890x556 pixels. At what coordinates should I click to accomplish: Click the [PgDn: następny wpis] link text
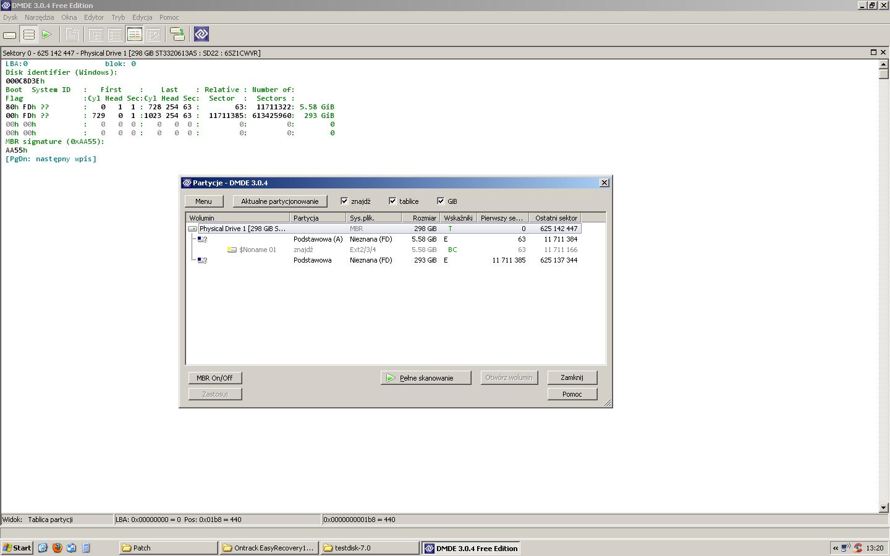coord(51,159)
